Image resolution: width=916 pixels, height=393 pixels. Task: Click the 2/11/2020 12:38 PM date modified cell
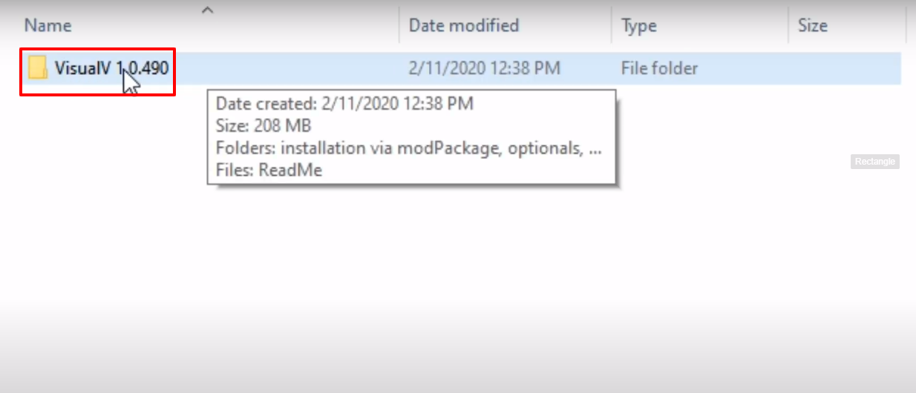484,69
